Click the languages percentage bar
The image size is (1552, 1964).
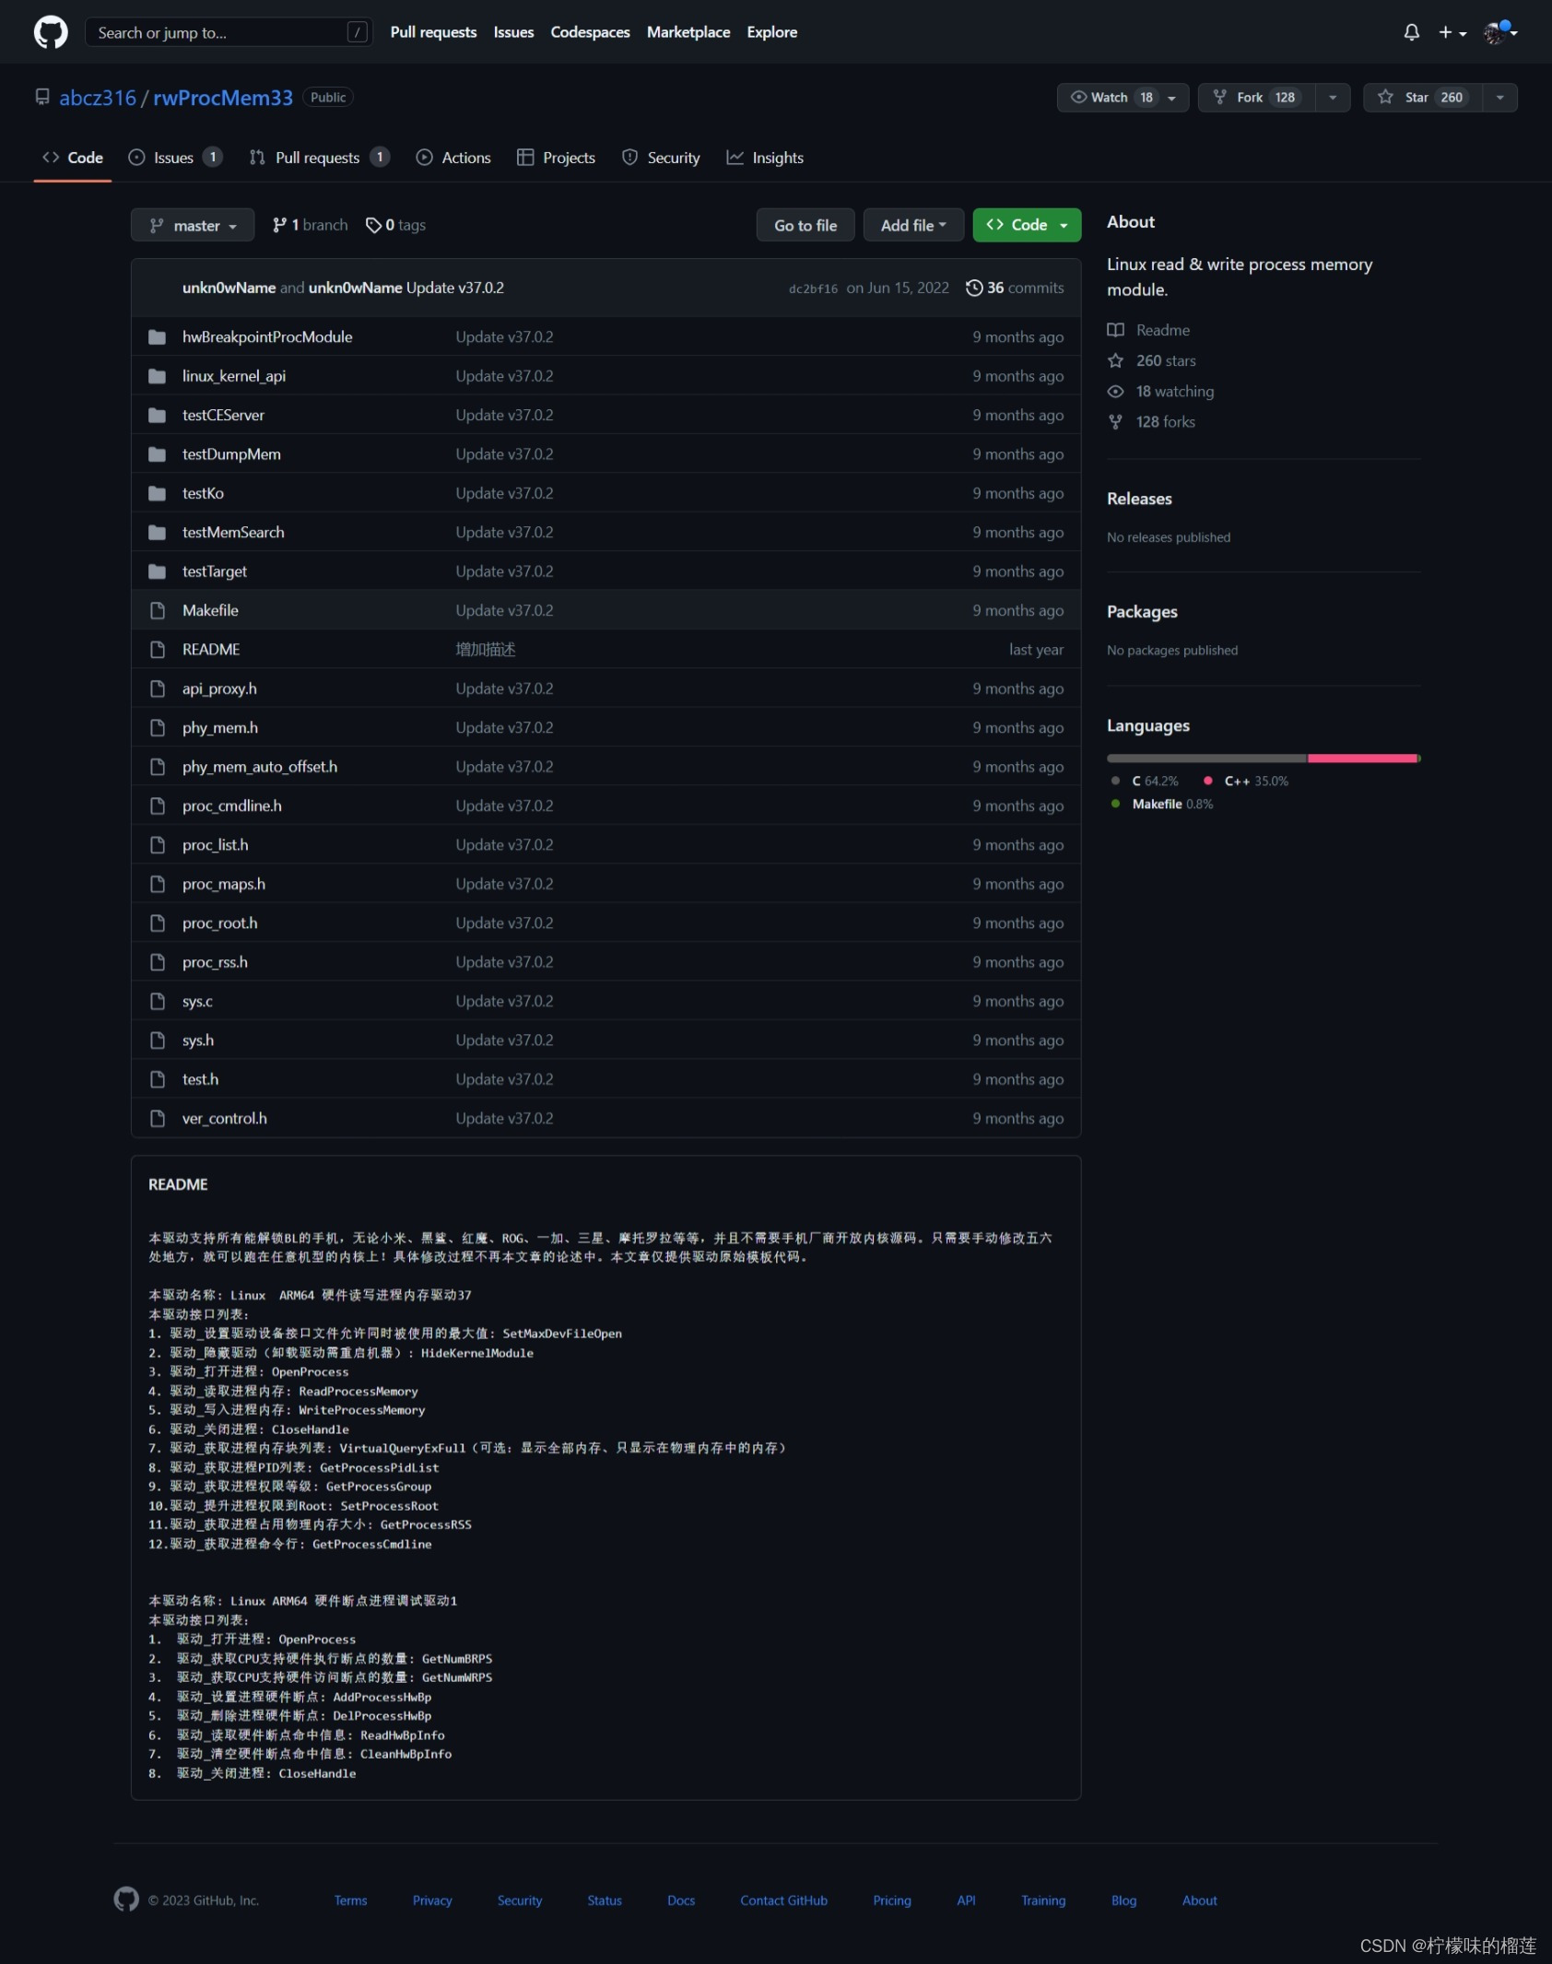[x=1264, y=759]
